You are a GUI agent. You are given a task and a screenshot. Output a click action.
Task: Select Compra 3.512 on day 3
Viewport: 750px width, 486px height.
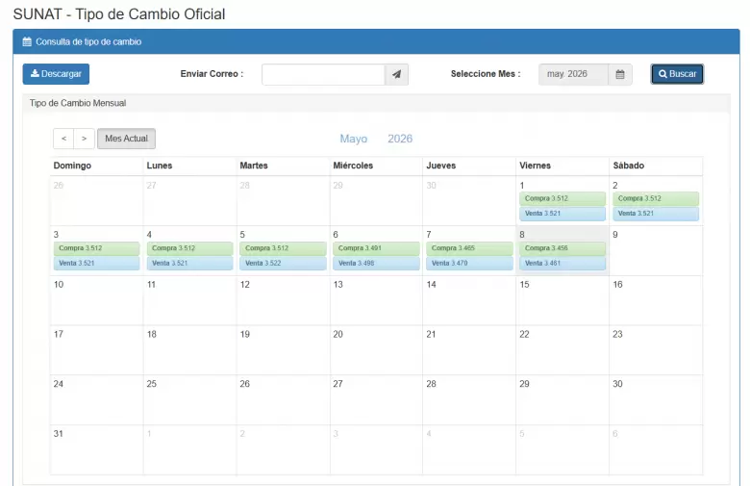[x=96, y=248]
